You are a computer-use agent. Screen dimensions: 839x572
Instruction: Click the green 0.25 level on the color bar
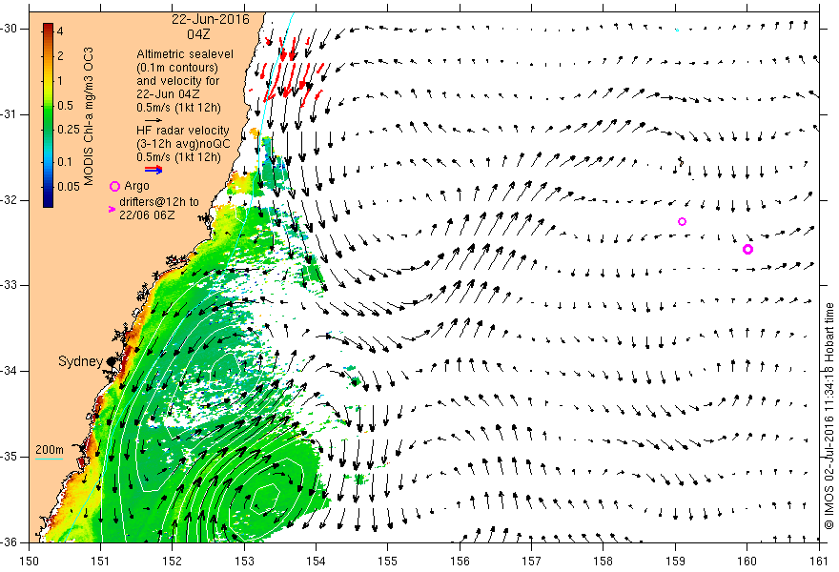[x=49, y=129]
